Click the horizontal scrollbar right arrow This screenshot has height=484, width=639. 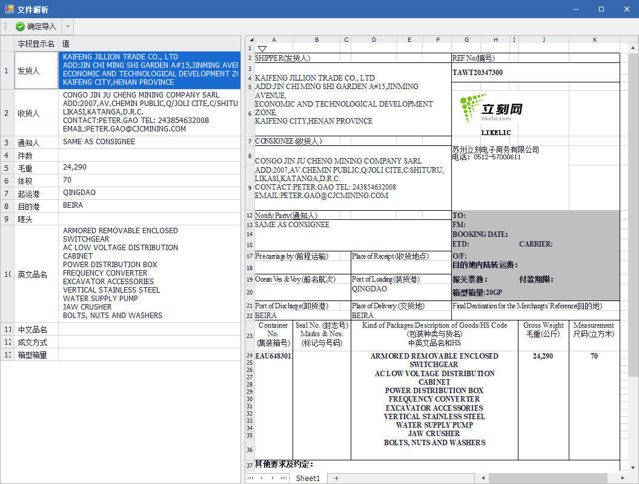[623, 478]
